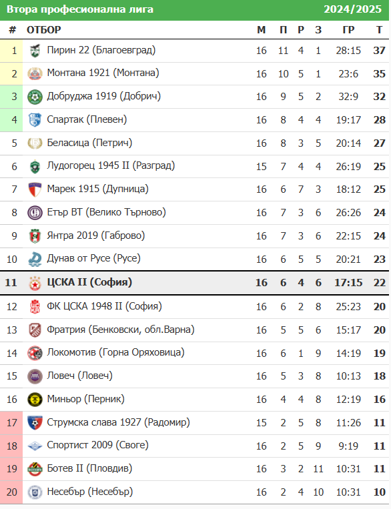Open the Спартак (Плевен) team link

87,119
